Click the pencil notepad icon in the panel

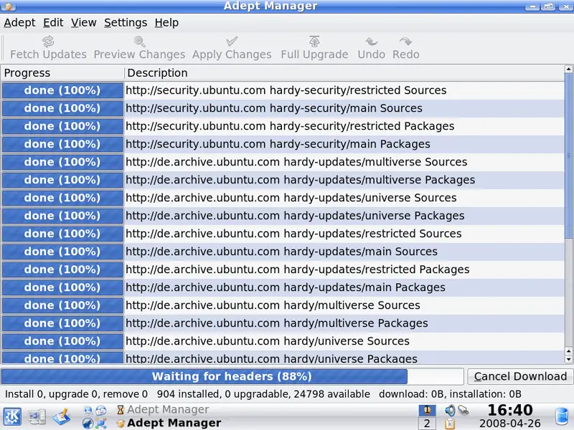click(62, 417)
